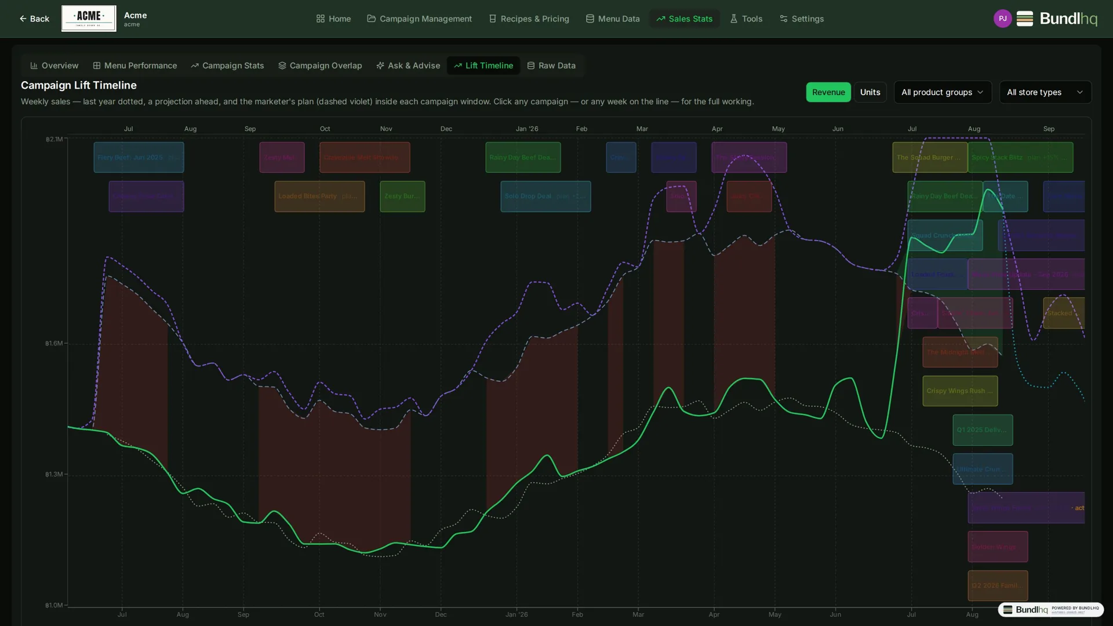1113x626 pixels.
Task: Select the Golden Wings campaign bar
Action: (998, 547)
